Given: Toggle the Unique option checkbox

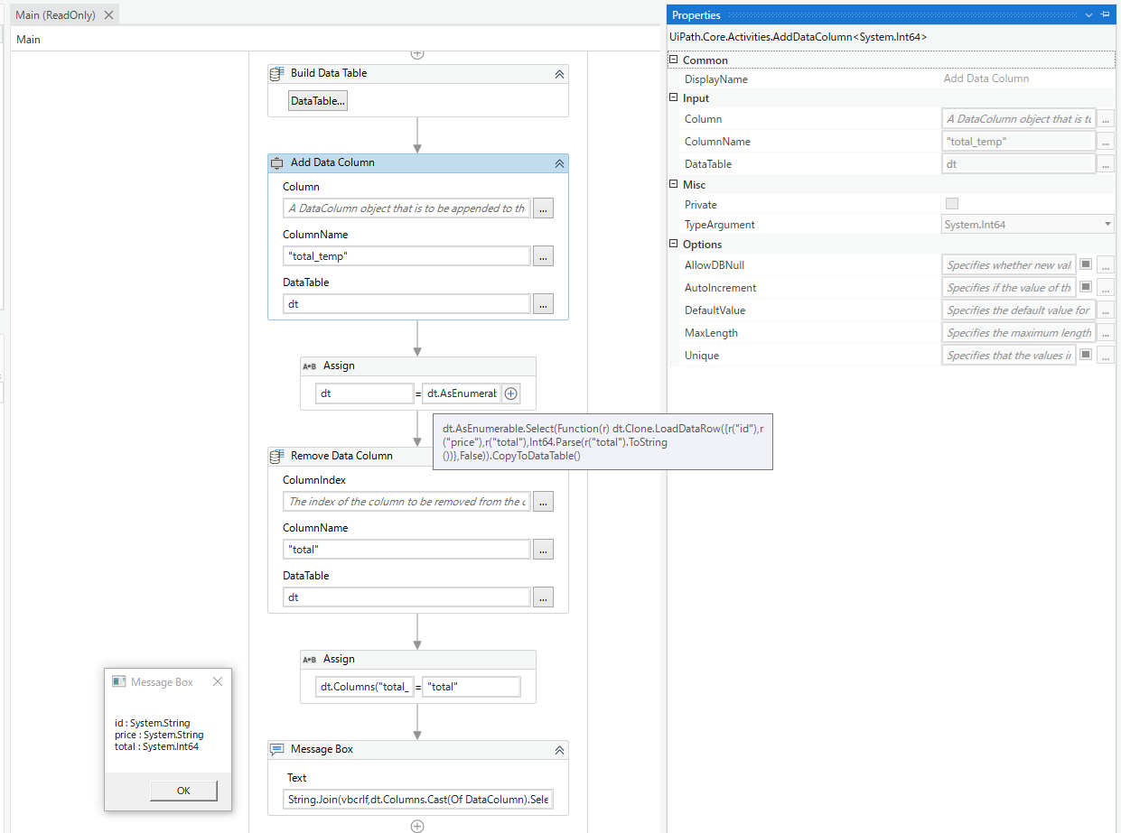Looking at the screenshot, I should coord(1086,356).
